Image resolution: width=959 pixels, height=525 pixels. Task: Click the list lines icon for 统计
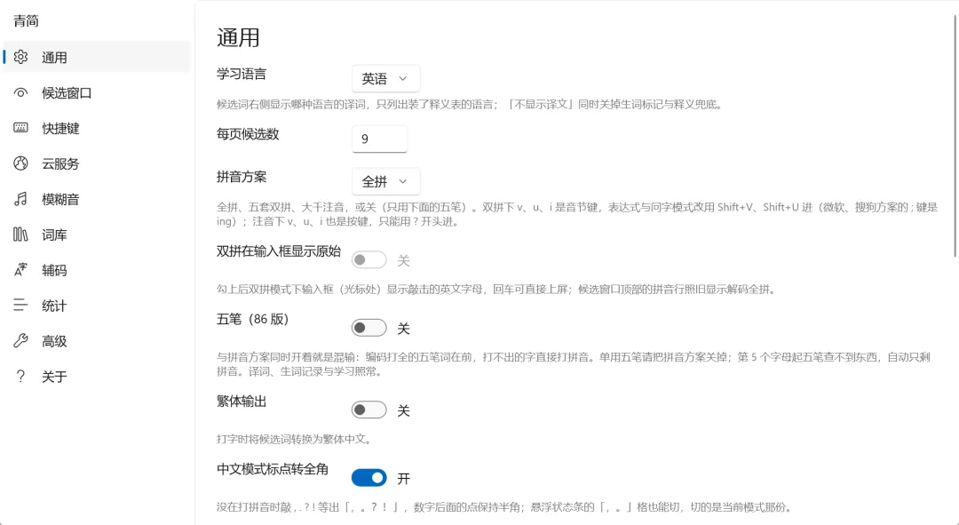tap(20, 306)
